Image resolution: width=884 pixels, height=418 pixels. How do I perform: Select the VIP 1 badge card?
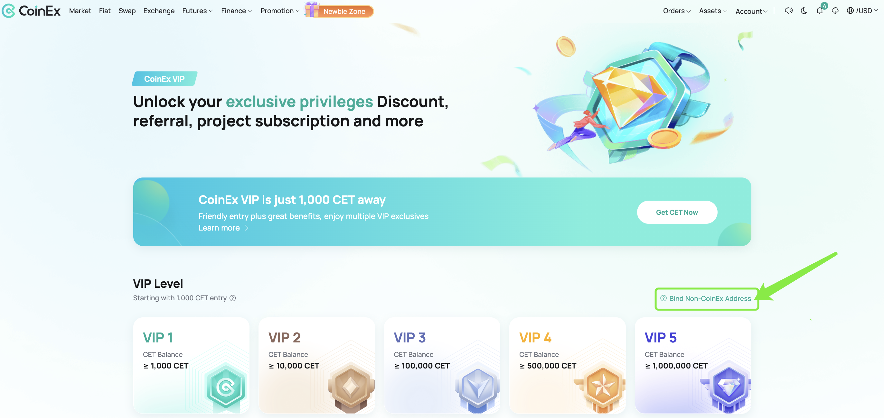tap(191, 365)
